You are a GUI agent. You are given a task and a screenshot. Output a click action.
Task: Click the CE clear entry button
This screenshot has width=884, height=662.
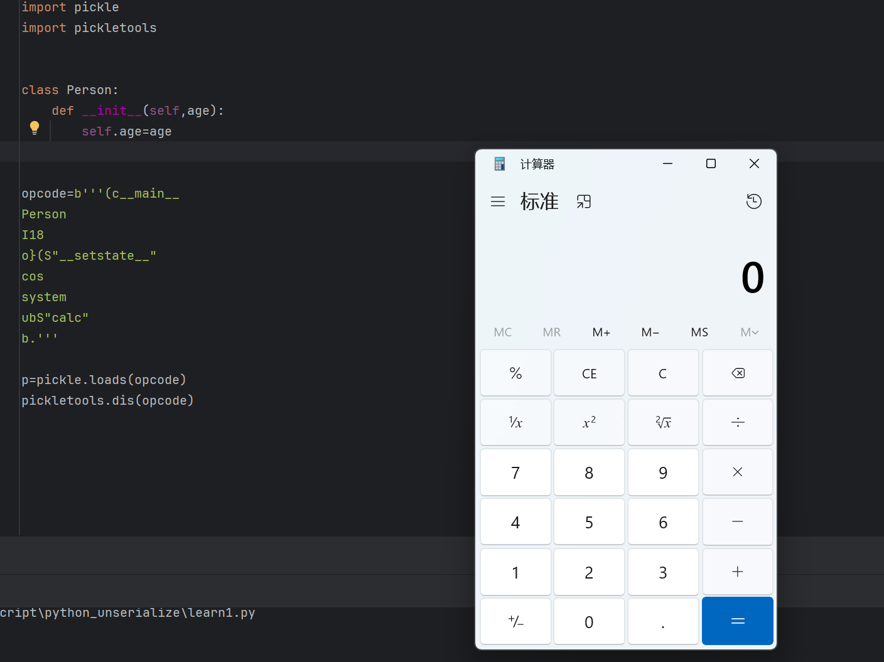click(x=589, y=373)
